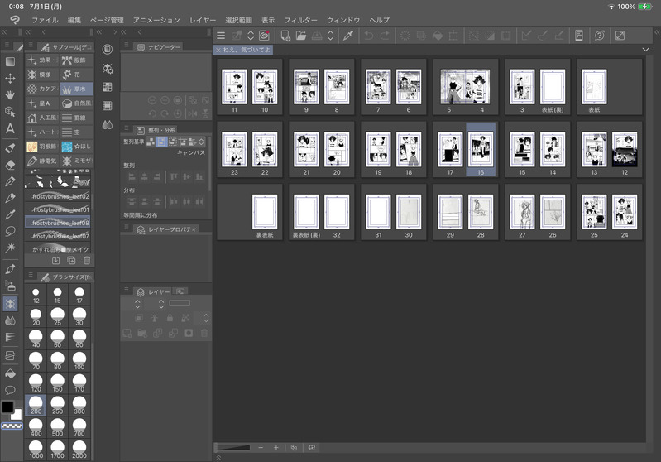Import sub tool with the download icon
This screenshot has height=462, width=661.
pos(55,261)
